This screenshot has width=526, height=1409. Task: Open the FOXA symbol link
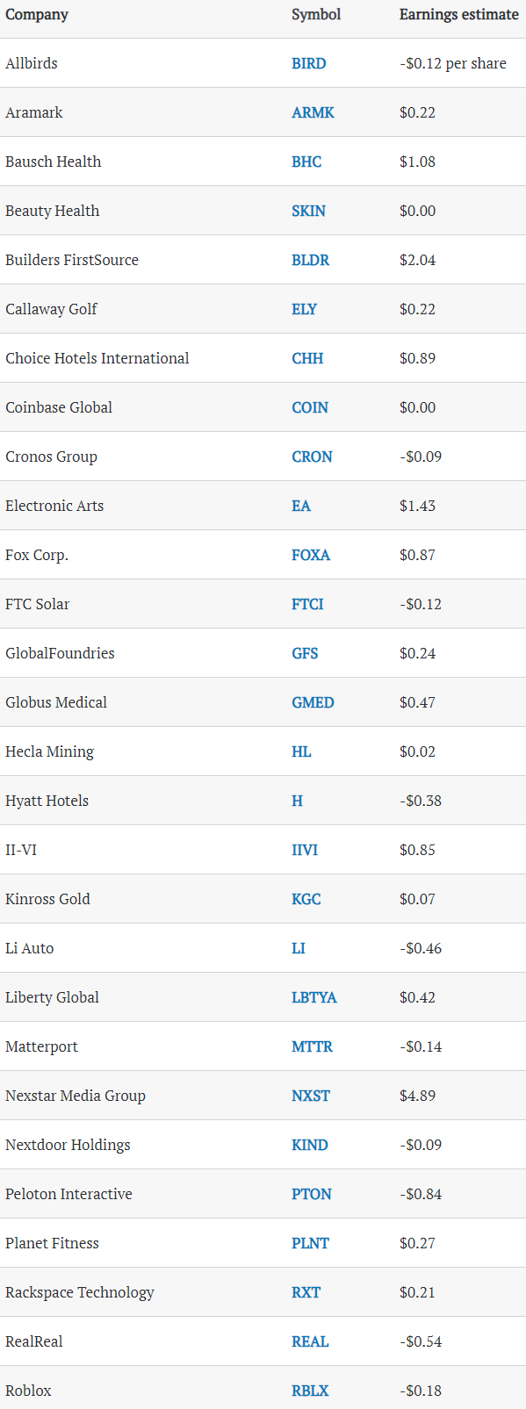click(311, 555)
